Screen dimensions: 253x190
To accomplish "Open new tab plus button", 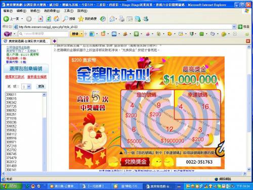I will (55, 41).
